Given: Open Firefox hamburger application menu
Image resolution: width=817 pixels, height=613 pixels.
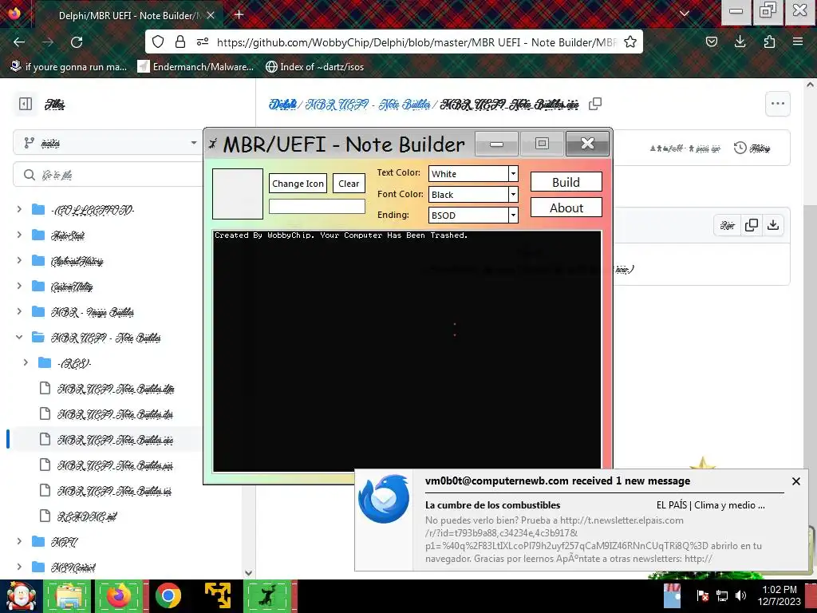Looking at the screenshot, I should coord(798,42).
